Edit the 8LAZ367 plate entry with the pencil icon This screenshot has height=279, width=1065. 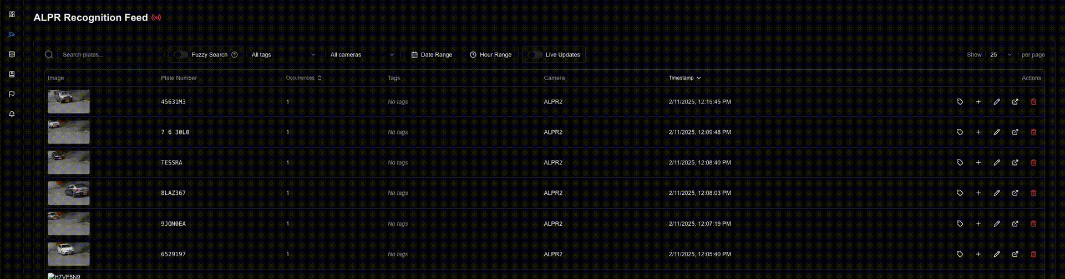coord(997,193)
